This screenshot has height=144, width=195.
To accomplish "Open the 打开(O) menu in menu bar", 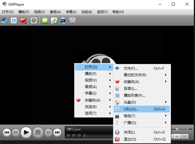I will [8, 12].
